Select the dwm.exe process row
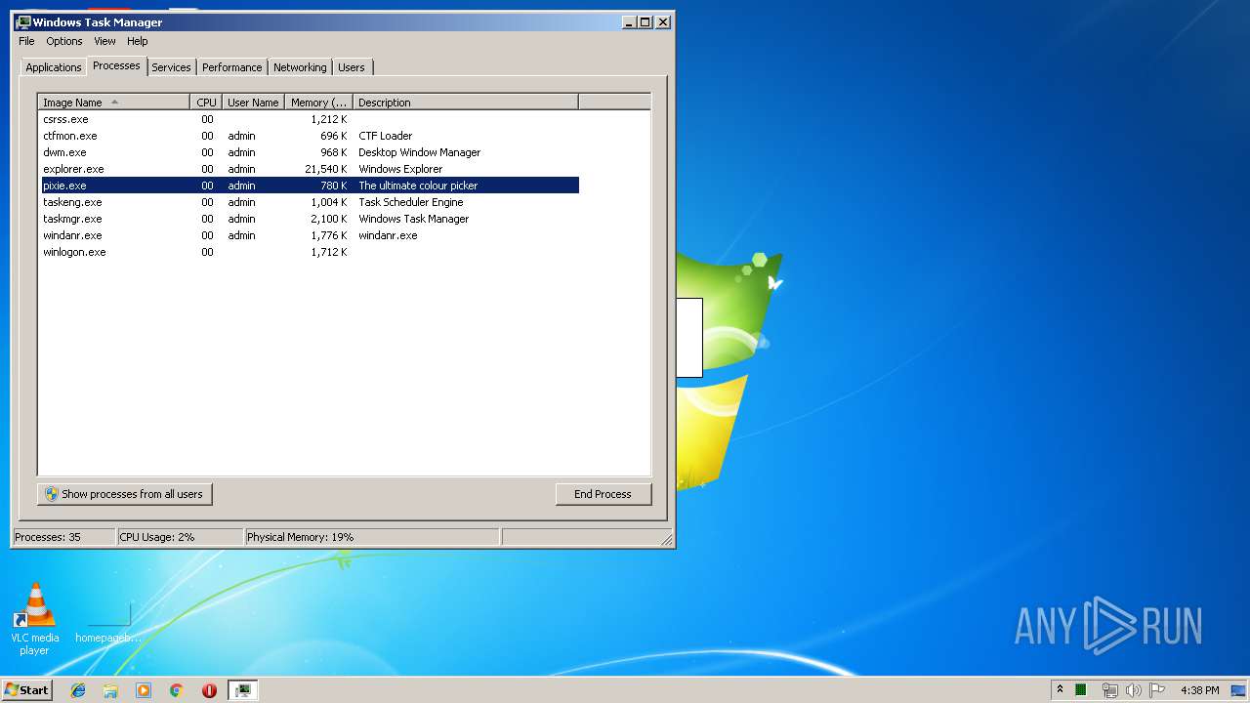Image resolution: width=1250 pixels, height=703 pixels. (x=309, y=152)
